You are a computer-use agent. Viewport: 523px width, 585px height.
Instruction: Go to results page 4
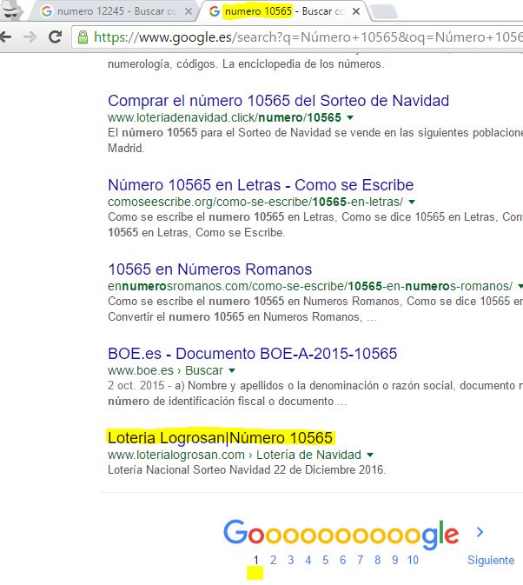coord(308,560)
